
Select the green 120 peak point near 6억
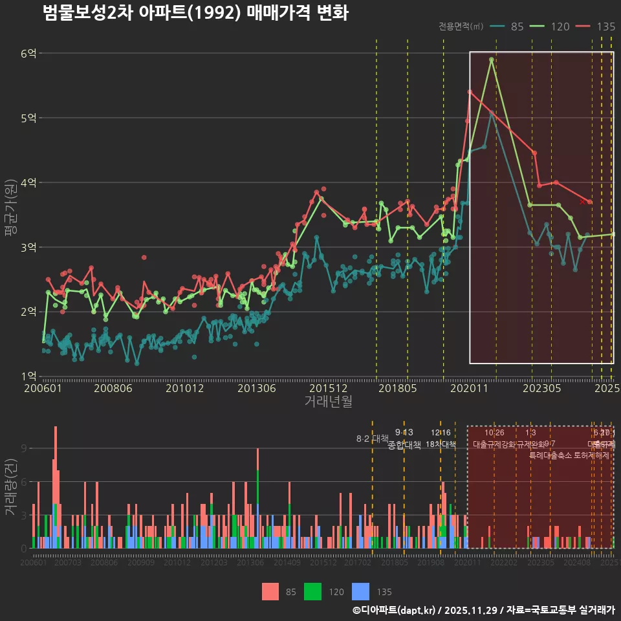coord(492,60)
